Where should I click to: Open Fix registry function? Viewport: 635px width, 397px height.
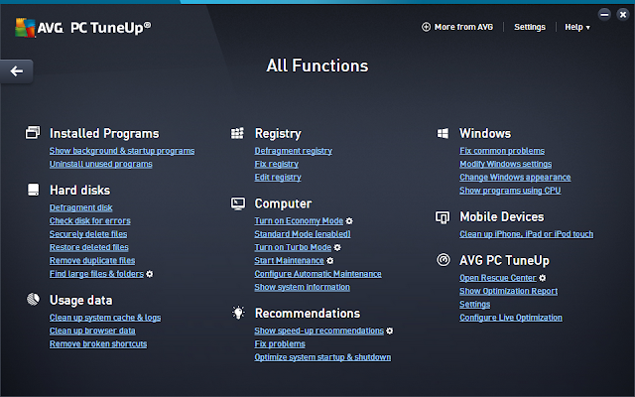(x=276, y=164)
